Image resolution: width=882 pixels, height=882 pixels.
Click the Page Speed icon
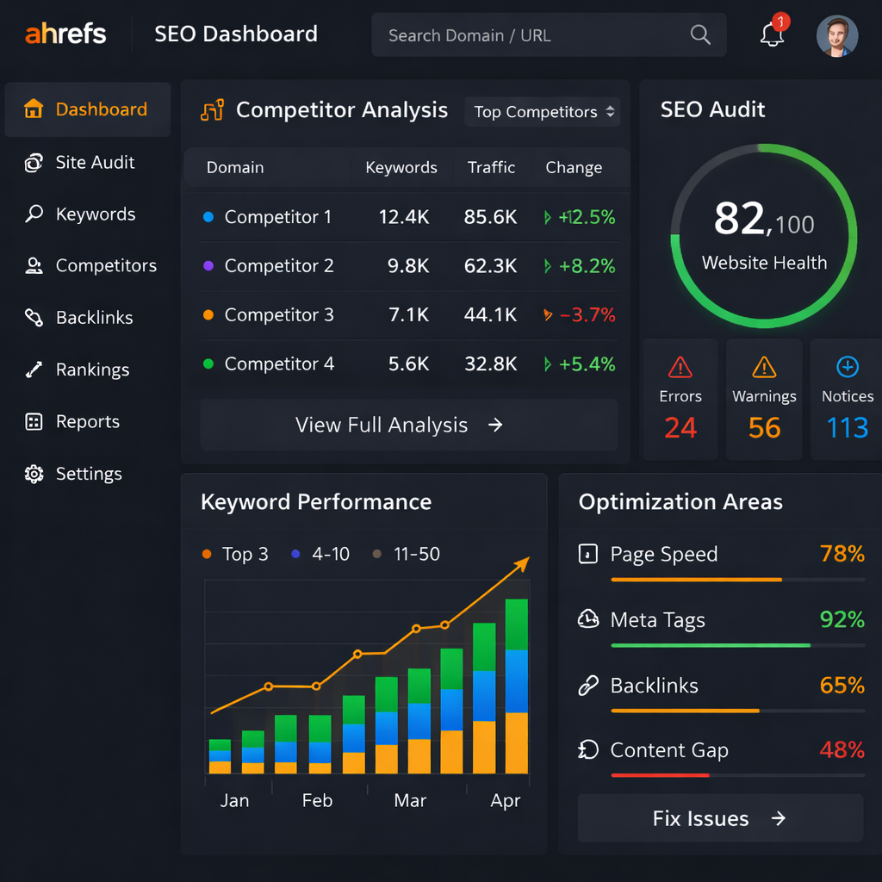(587, 554)
